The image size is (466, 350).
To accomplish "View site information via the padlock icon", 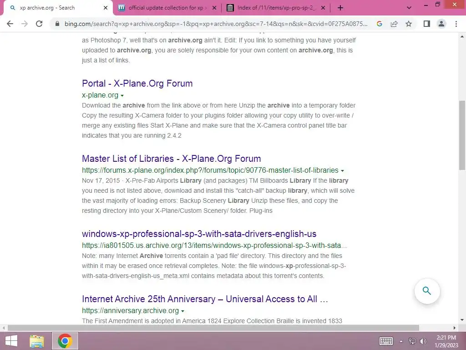I will tap(57, 24).
